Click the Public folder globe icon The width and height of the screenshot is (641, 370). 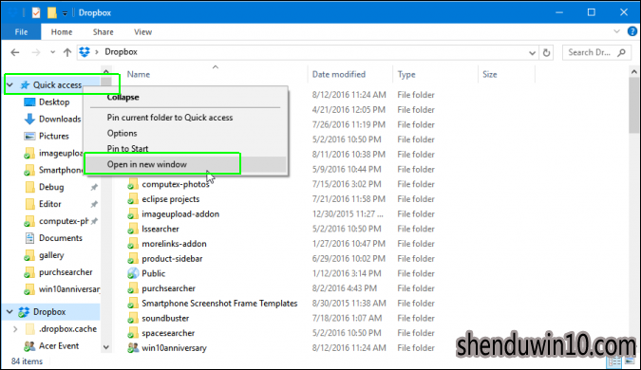tap(133, 273)
